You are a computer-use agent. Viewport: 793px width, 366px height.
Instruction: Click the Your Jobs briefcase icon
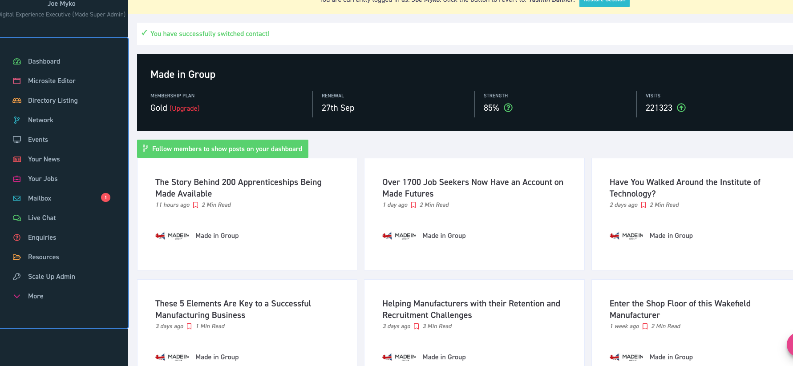click(x=17, y=179)
